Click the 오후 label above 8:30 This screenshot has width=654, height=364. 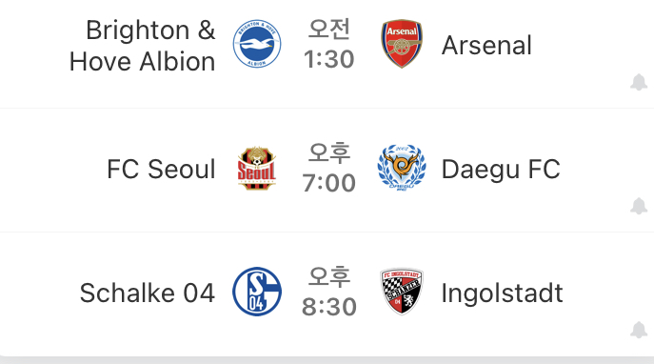pyautogui.click(x=329, y=276)
